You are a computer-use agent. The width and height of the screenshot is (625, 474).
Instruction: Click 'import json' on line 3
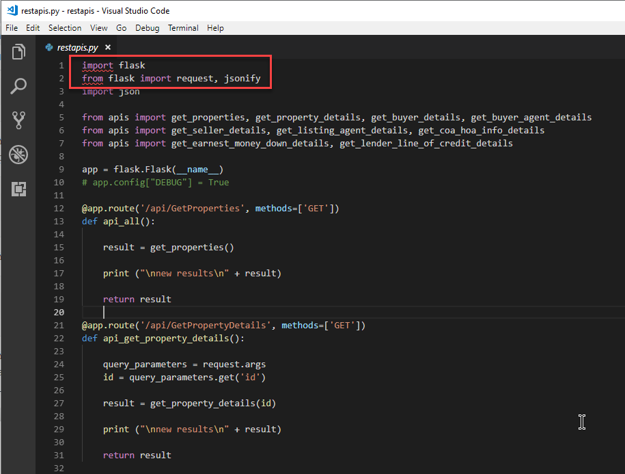pos(111,92)
